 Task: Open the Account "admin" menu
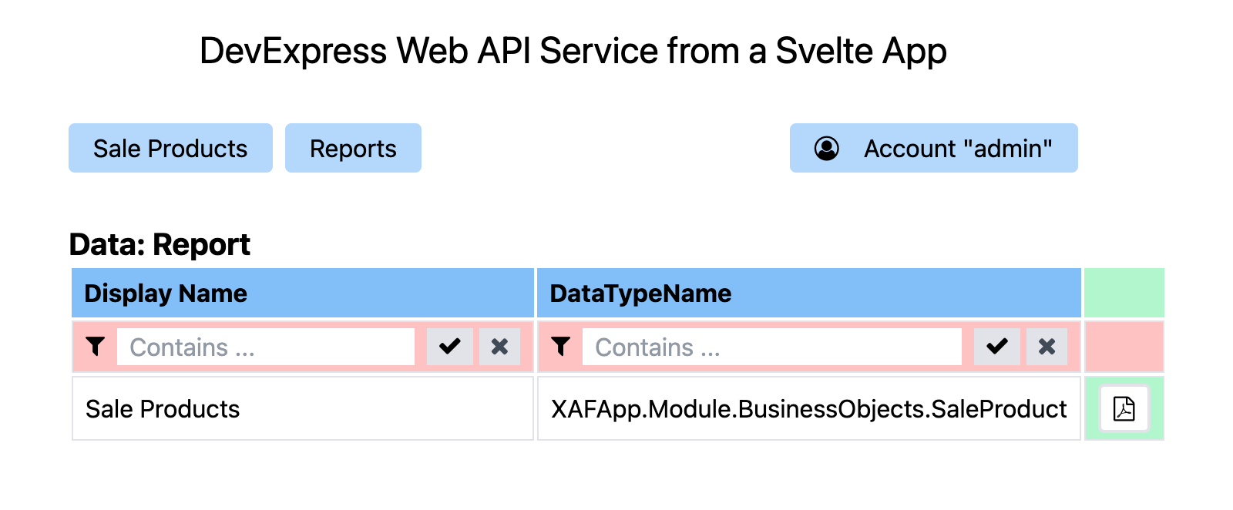pos(934,148)
